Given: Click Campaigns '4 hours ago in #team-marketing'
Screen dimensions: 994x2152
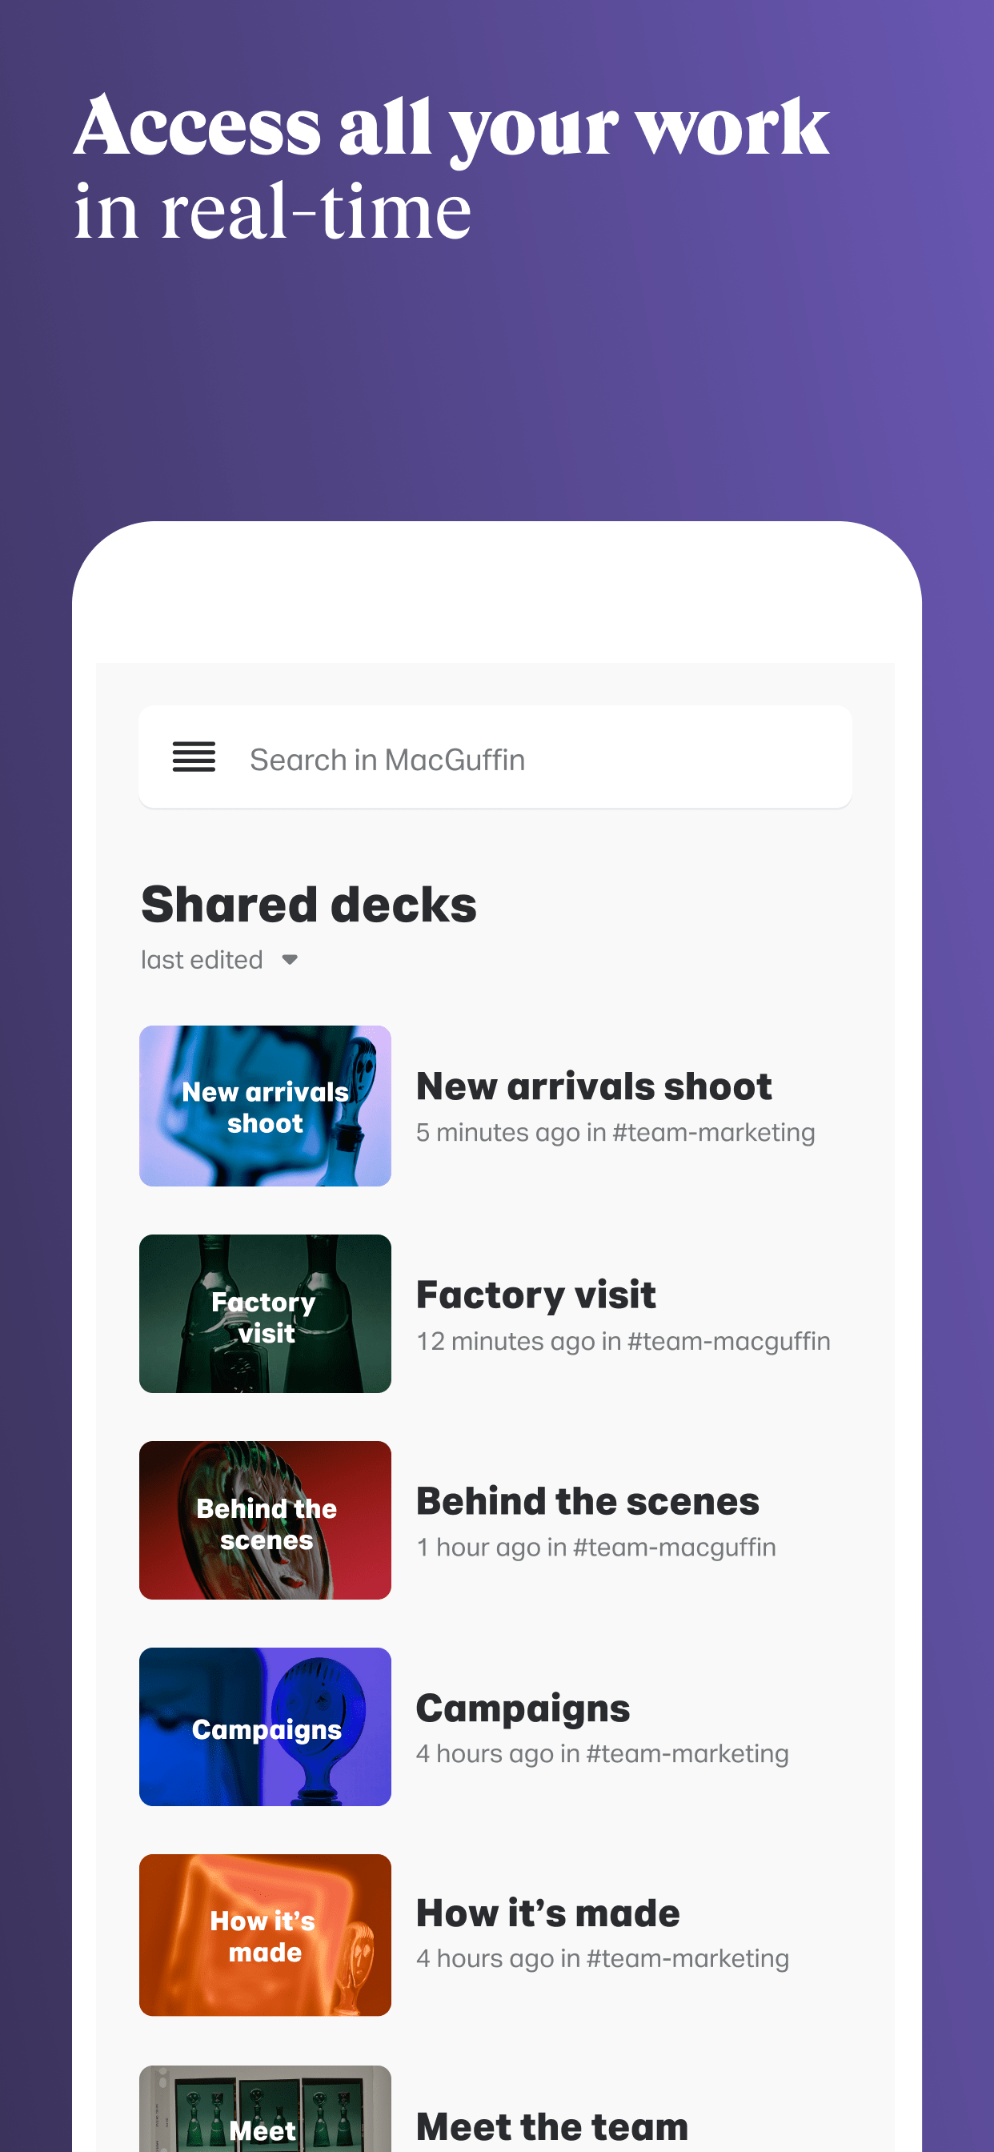Looking at the screenshot, I should (603, 1753).
